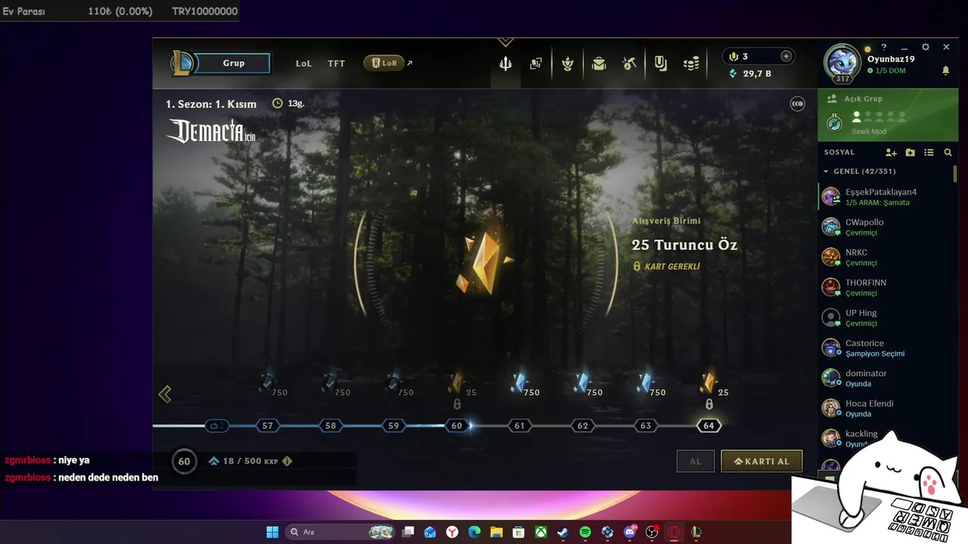
Task: Open the hammer crafting icon in top navigation
Action: [629, 63]
